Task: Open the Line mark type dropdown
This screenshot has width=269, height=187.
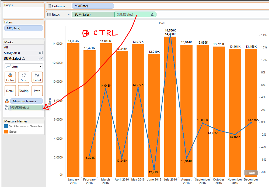Action: 24,66
